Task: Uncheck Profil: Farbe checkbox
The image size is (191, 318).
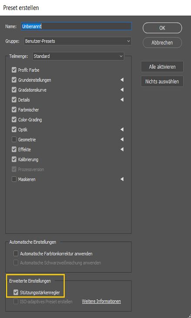Action: 14,70
